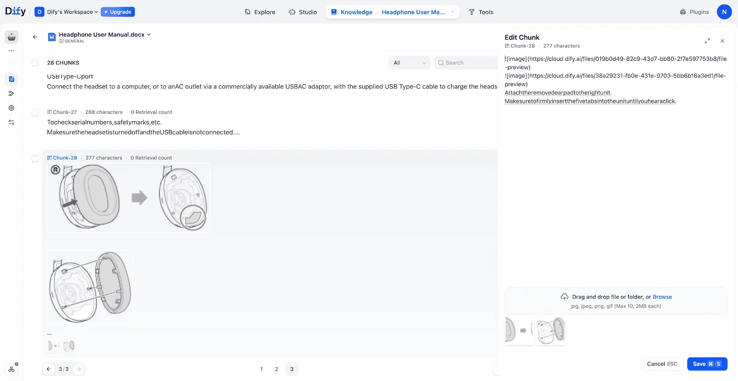
Task: Open Plugins from the top bar
Action: pos(694,12)
